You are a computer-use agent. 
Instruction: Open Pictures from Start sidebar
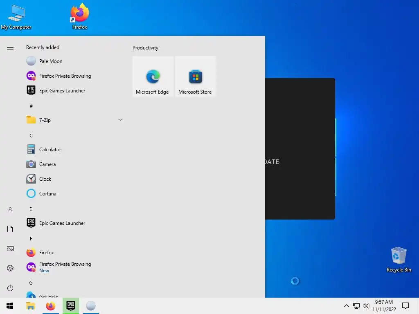tap(10, 249)
